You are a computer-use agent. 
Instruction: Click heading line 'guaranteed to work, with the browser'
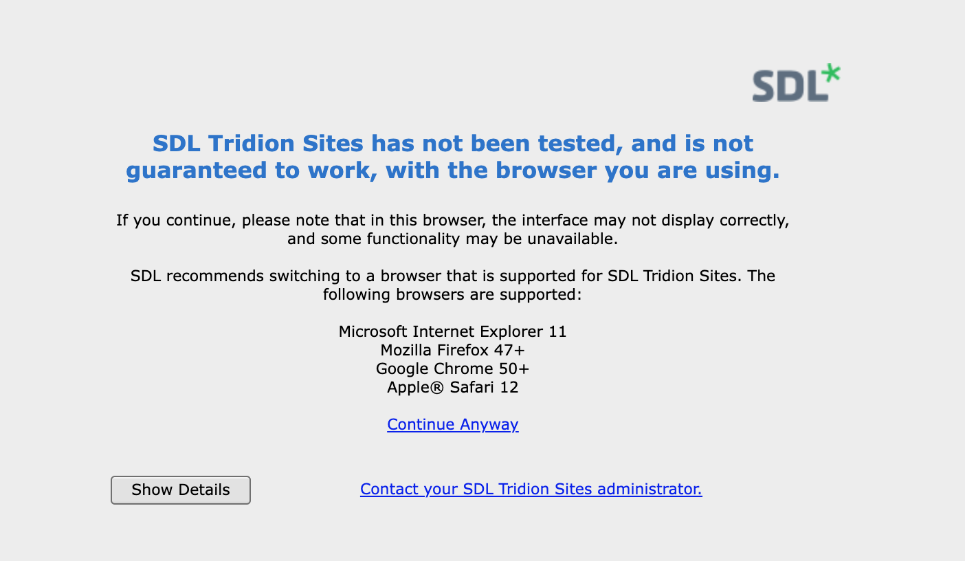(453, 170)
